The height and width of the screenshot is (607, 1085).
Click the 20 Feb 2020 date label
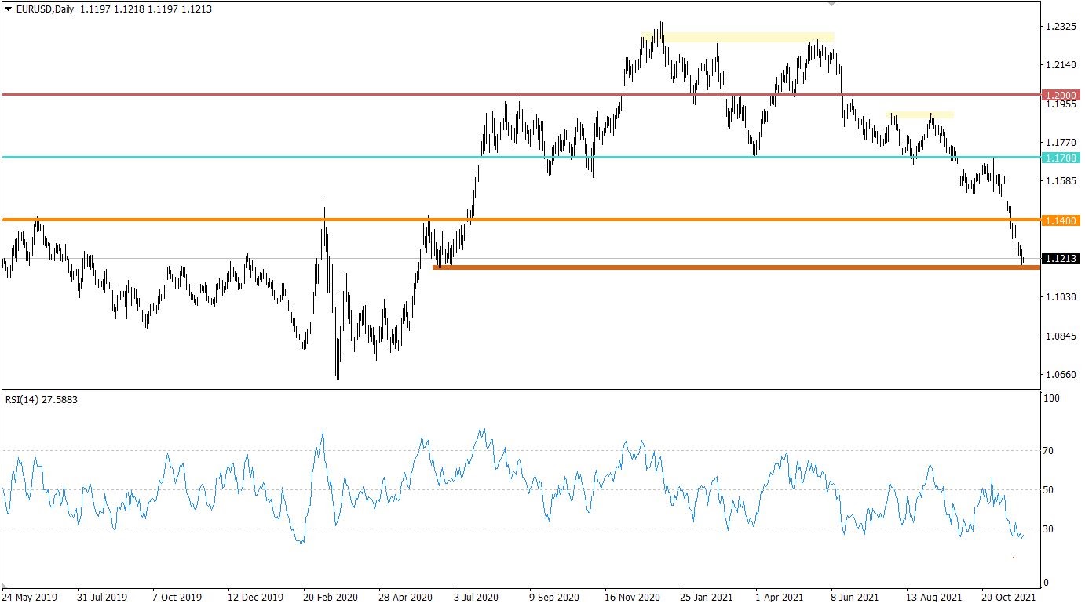[332, 597]
